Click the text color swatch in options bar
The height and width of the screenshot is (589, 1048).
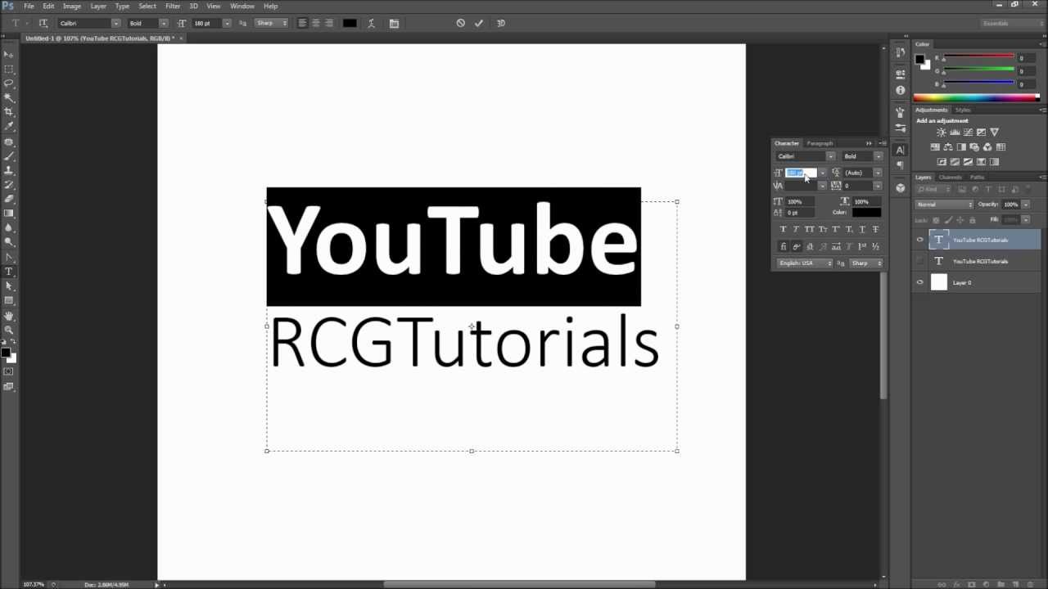[x=350, y=23]
